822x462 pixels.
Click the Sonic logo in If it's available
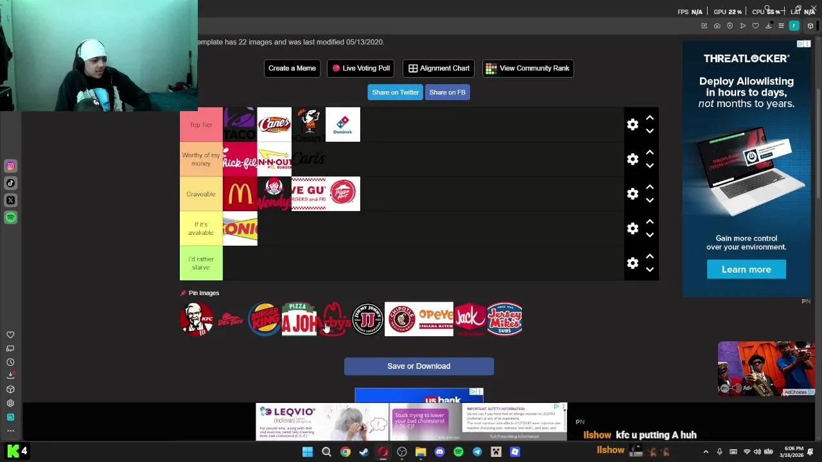[240, 228]
